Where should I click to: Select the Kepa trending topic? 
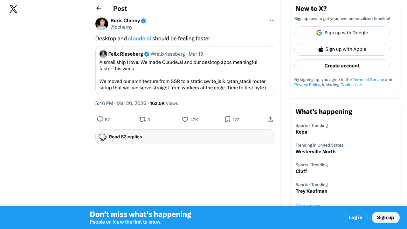pos(301,132)
